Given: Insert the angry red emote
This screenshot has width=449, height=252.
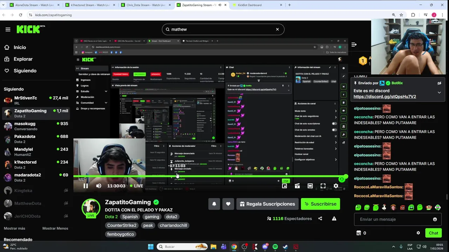Looking at the screenshot, I should pos(402,208).
